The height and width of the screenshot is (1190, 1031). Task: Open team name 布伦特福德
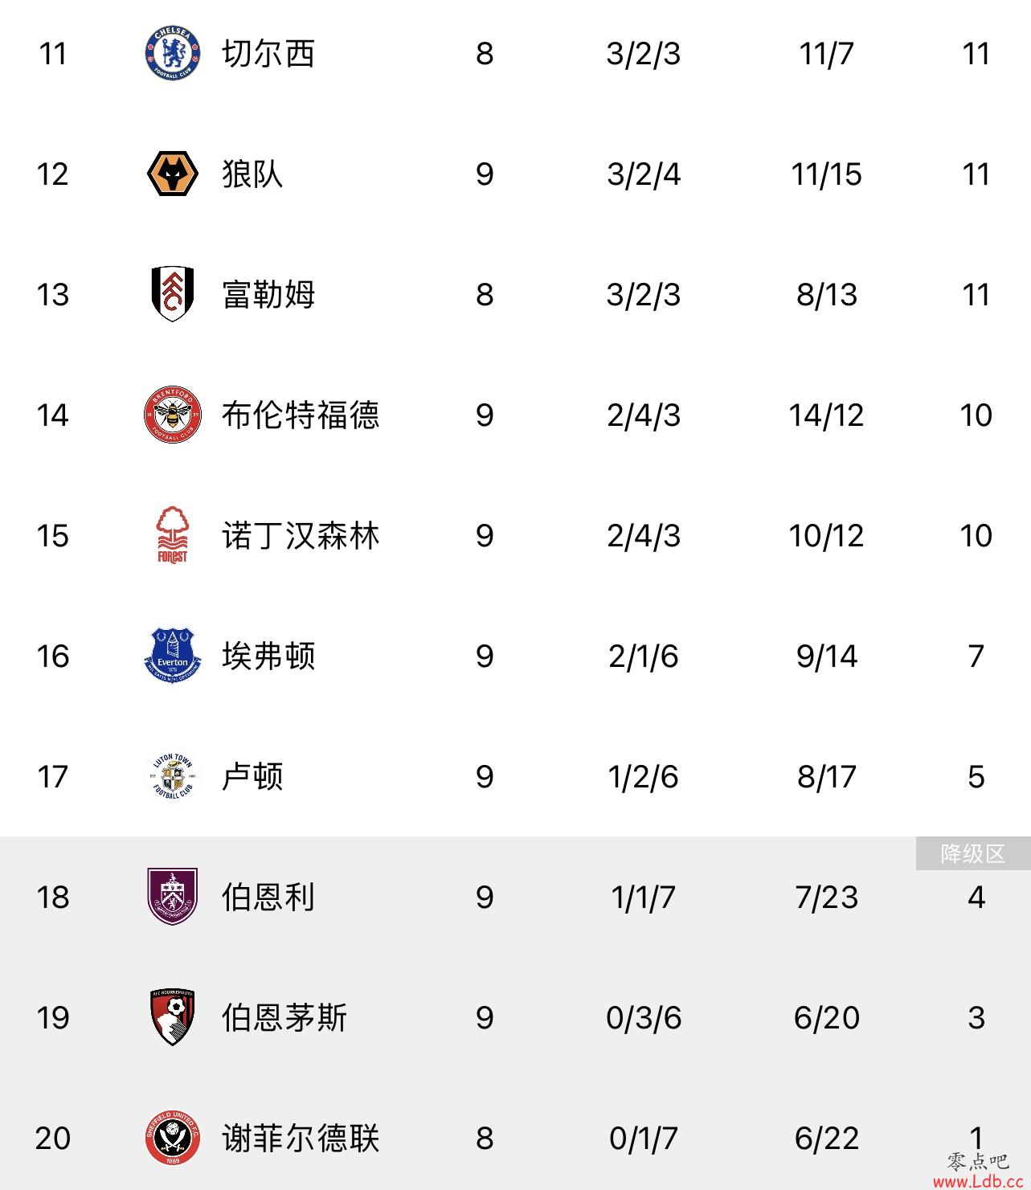click(x=301, y=415)
